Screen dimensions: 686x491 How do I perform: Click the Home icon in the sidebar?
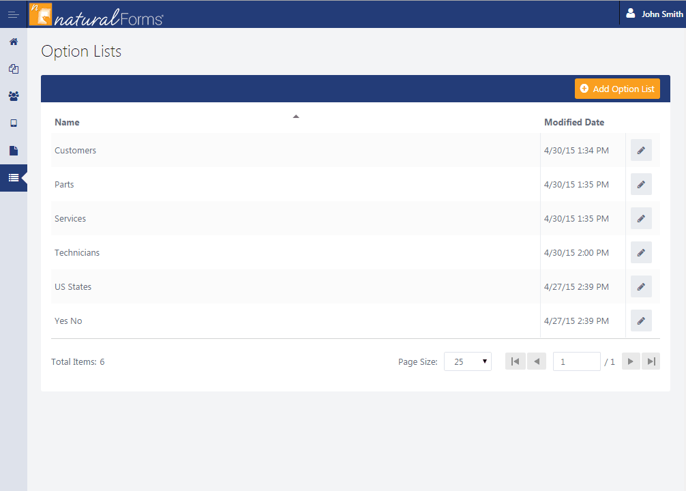click(x=14, y=42)
